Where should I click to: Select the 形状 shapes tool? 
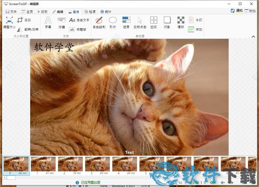click(x=113, y=22)
